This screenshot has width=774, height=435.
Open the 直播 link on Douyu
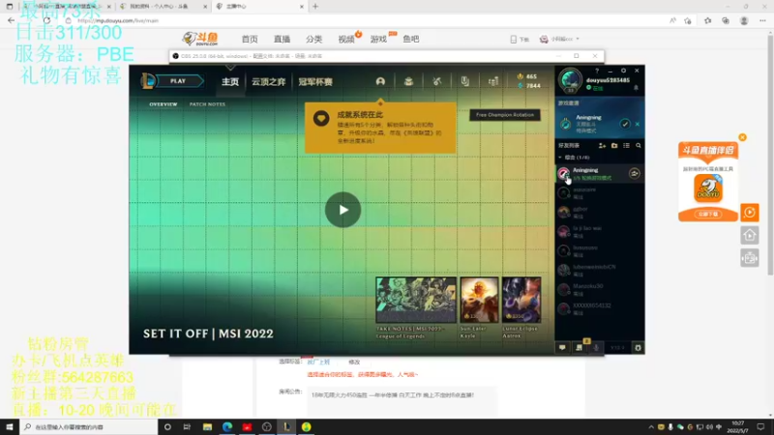coord(282,39)
